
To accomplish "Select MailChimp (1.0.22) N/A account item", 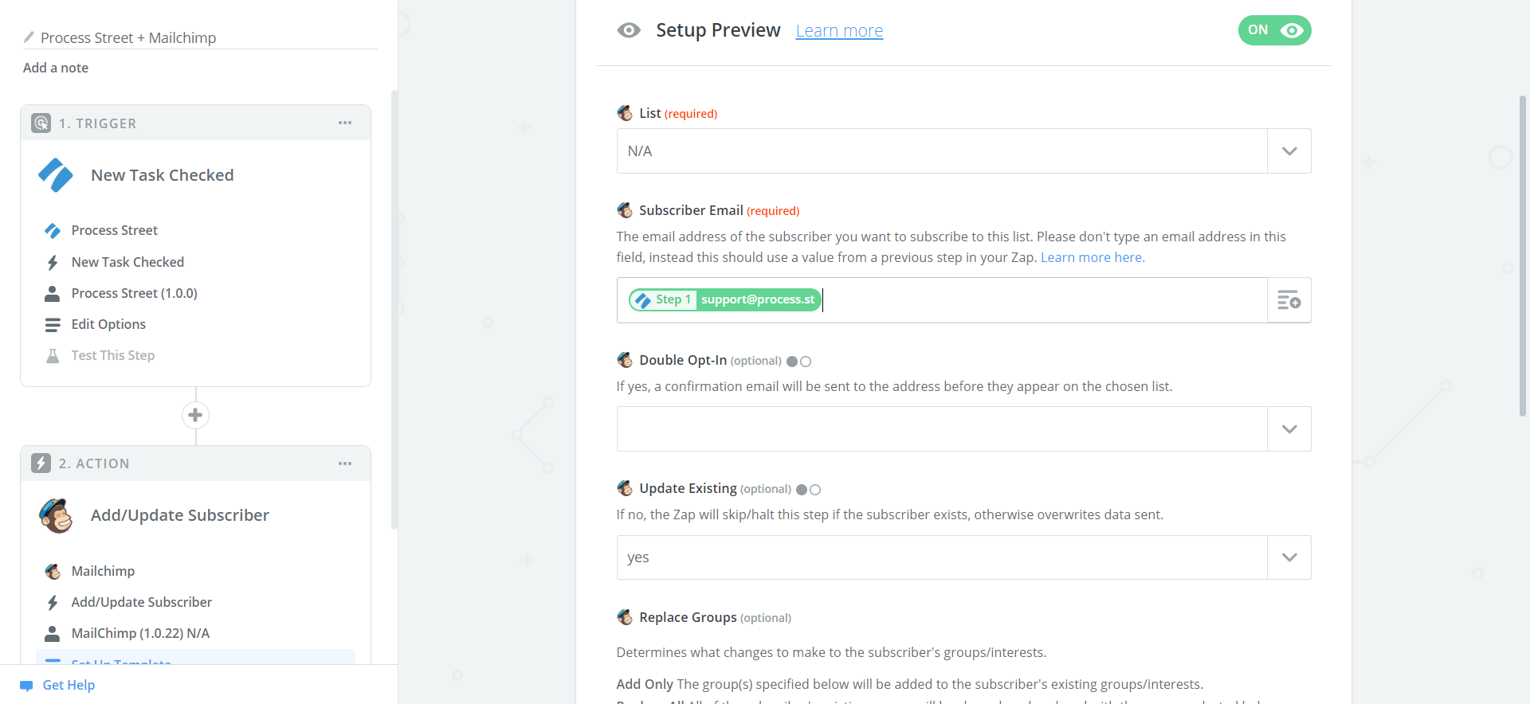I will pyautogui.click(x=140, y=633).
